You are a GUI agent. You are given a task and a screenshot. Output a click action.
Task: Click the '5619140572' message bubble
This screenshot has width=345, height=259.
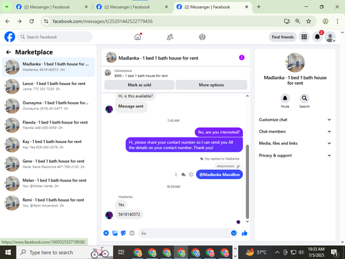[x=129, y=214]
